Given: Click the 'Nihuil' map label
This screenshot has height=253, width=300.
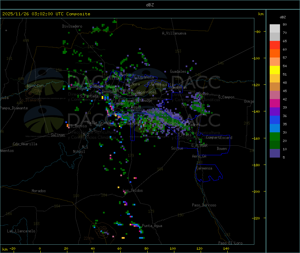Looking at the screenshot, I should pos(79,152).
